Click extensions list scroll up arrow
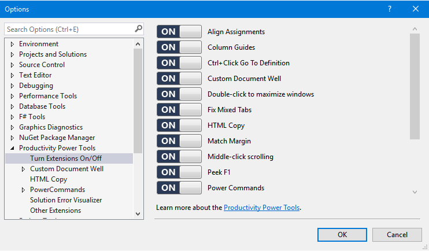429x251 pixels. (x=415, y=29)
